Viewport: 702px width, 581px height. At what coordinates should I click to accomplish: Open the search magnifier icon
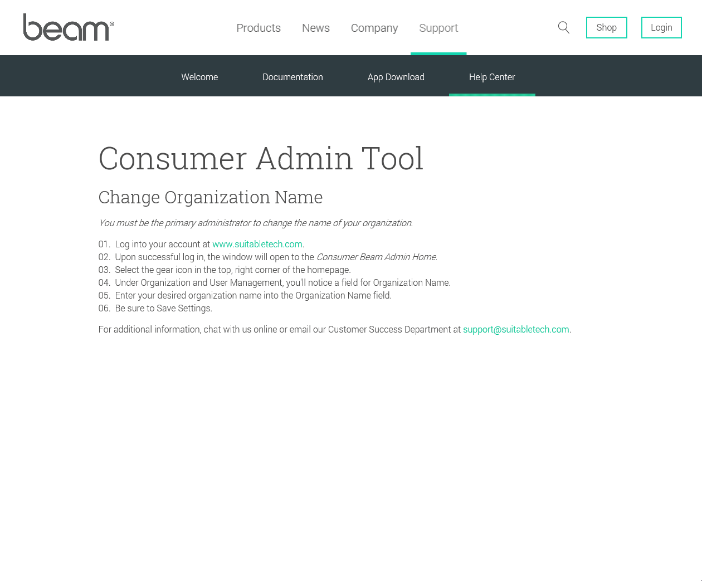(x=564, y=27)
